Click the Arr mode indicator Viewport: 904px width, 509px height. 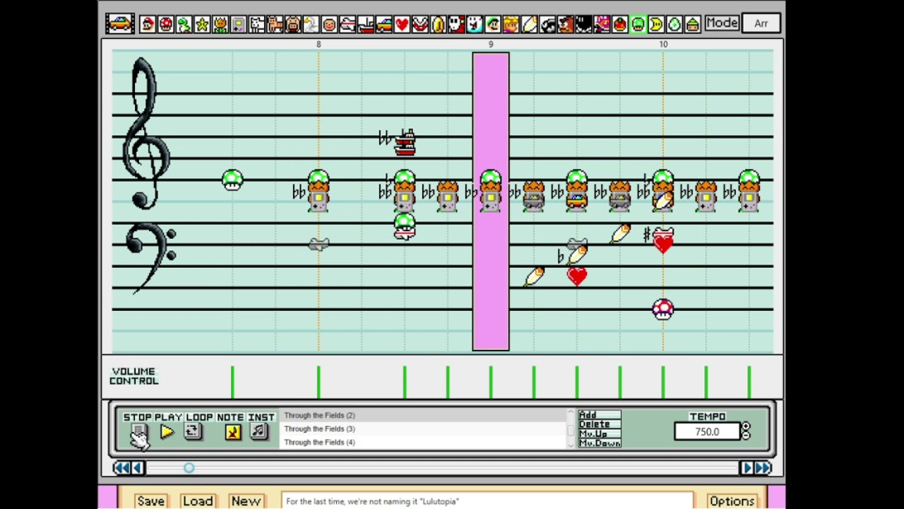tap(761, 23)
